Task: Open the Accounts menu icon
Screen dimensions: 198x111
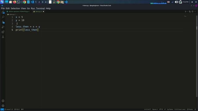Action: click(3, 101)
